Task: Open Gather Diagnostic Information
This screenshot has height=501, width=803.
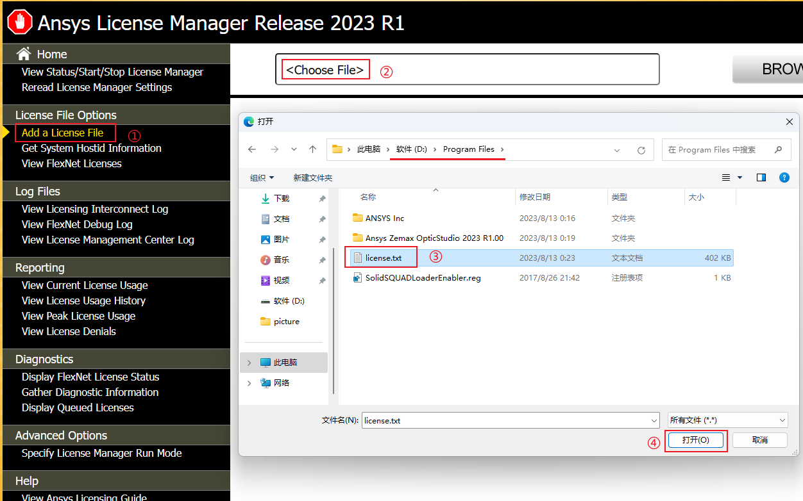Action: pyautogui.click(x=90, y=392)
